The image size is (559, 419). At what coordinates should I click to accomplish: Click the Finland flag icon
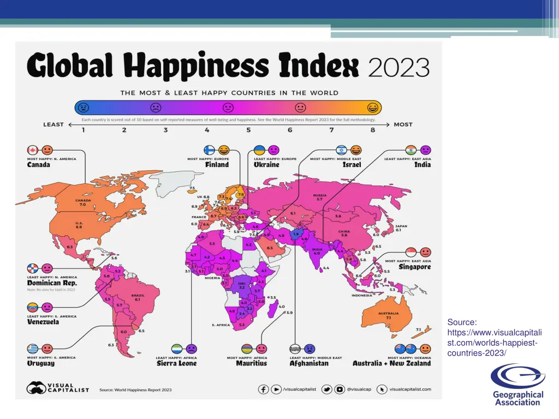click(x=210, y=150)
